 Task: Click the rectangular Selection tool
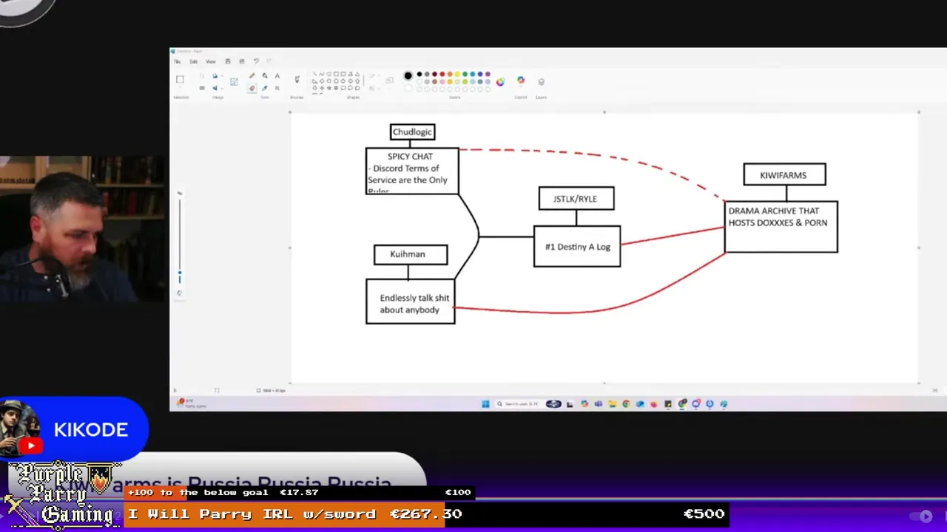coord(180,79)
